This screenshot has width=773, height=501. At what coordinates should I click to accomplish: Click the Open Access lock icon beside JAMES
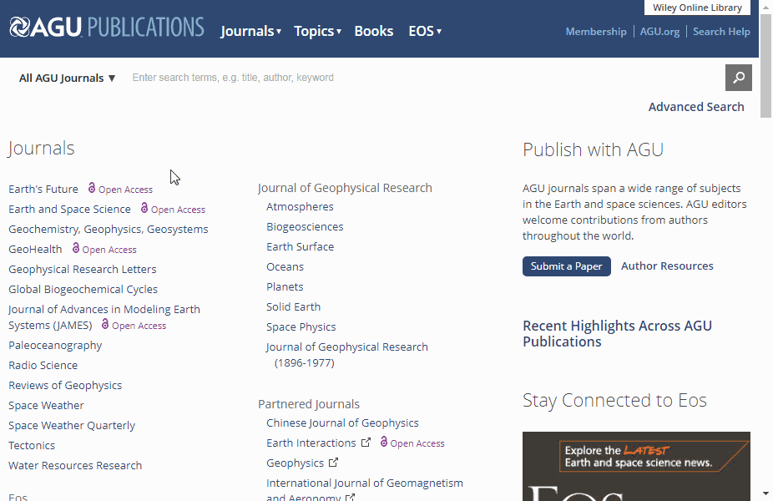pos(104,324)
